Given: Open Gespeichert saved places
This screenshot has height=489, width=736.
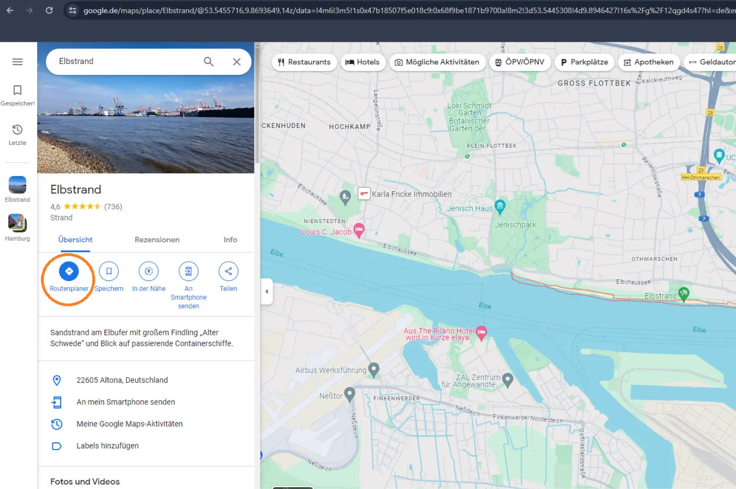Looking at the screenshot, I should (17, 95).
